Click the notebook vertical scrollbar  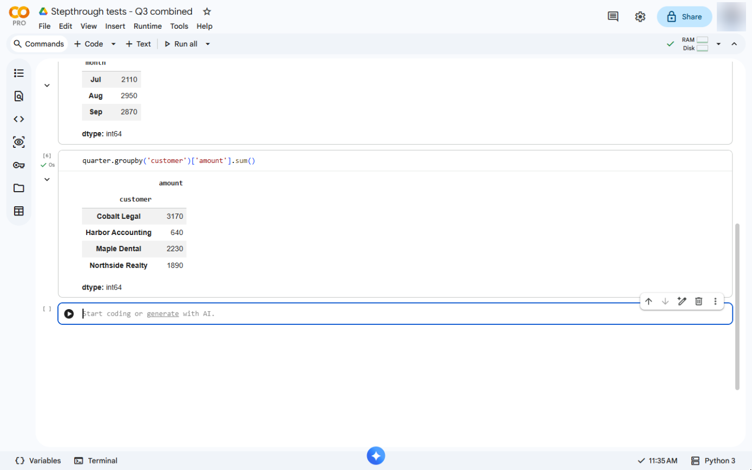point(737,306)
